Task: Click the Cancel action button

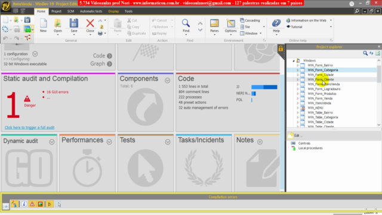Action: [x=159, y=20]
